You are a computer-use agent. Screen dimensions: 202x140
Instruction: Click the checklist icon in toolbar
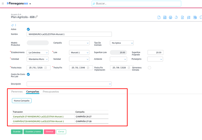click(189, 18)
